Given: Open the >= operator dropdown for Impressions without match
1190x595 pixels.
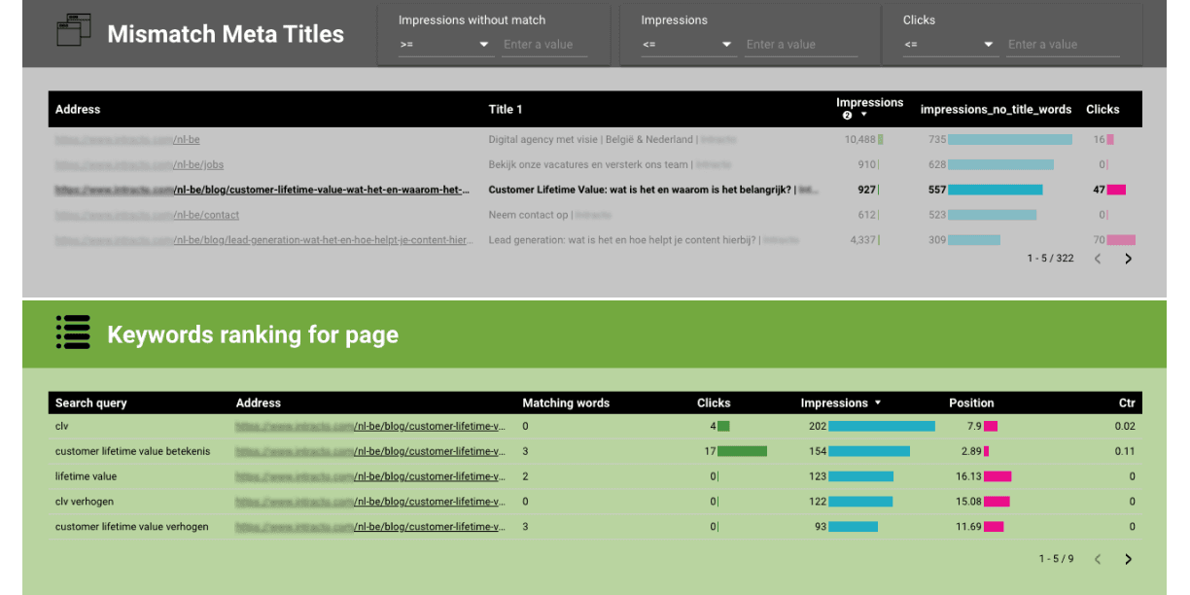Looking at the screenshot, I should [444, 45].
